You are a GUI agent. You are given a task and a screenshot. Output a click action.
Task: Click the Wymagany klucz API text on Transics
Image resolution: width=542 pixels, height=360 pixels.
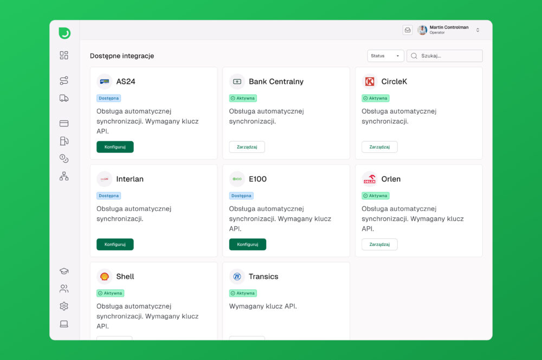[263, 306]
